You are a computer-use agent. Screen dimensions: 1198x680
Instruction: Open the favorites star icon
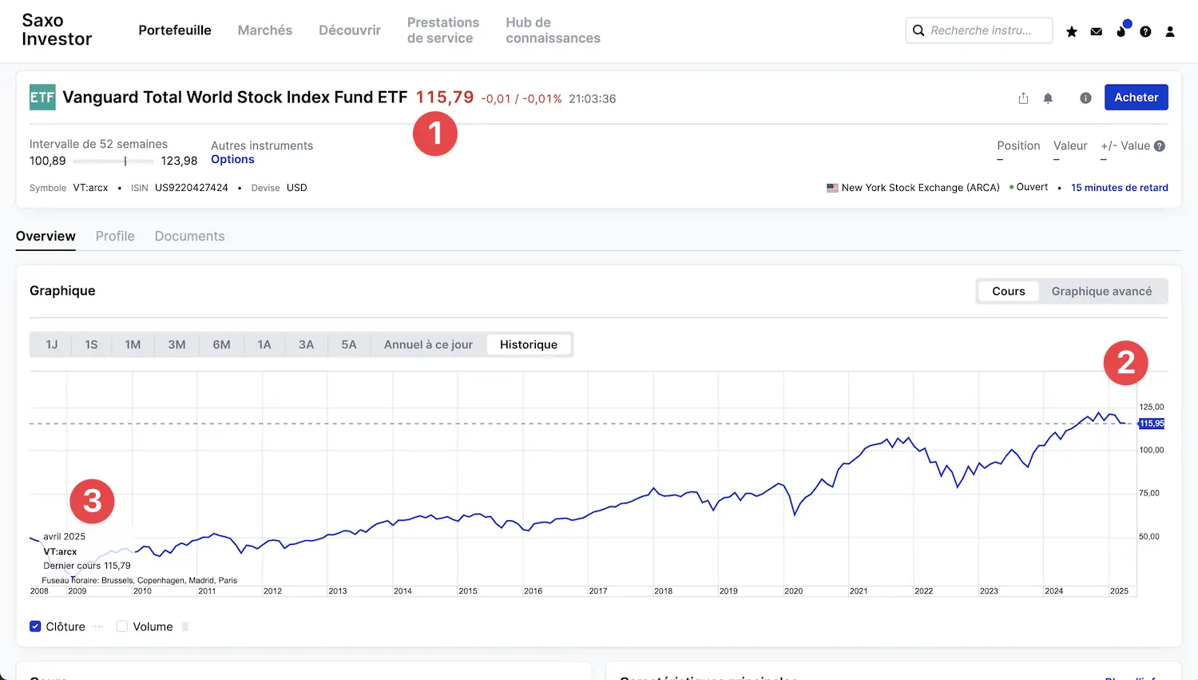[x=1072, y=31]
